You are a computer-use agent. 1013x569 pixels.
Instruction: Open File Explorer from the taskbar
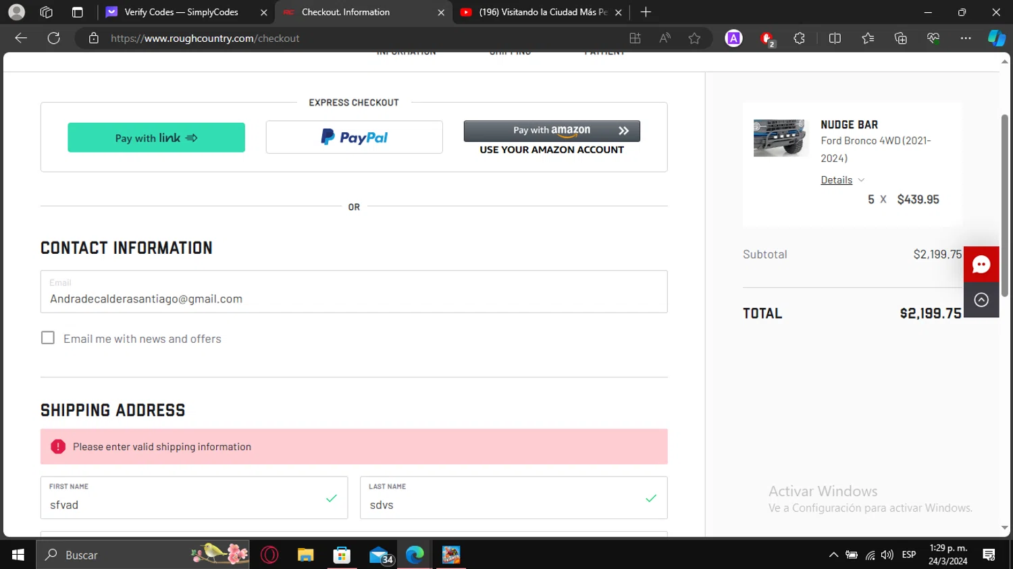click(306, 555)
